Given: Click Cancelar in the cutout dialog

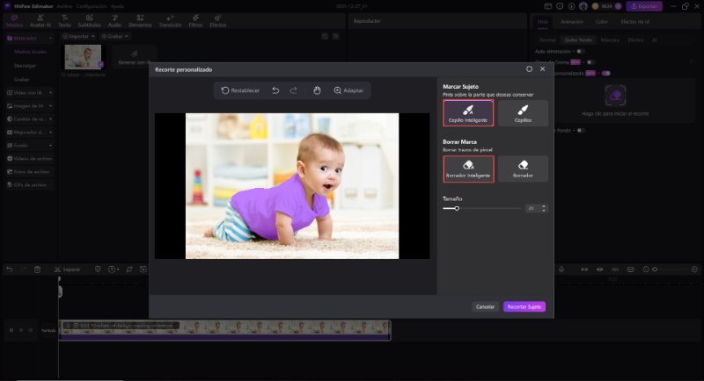Looking at the screenshot, I should [x=485, y=306].
